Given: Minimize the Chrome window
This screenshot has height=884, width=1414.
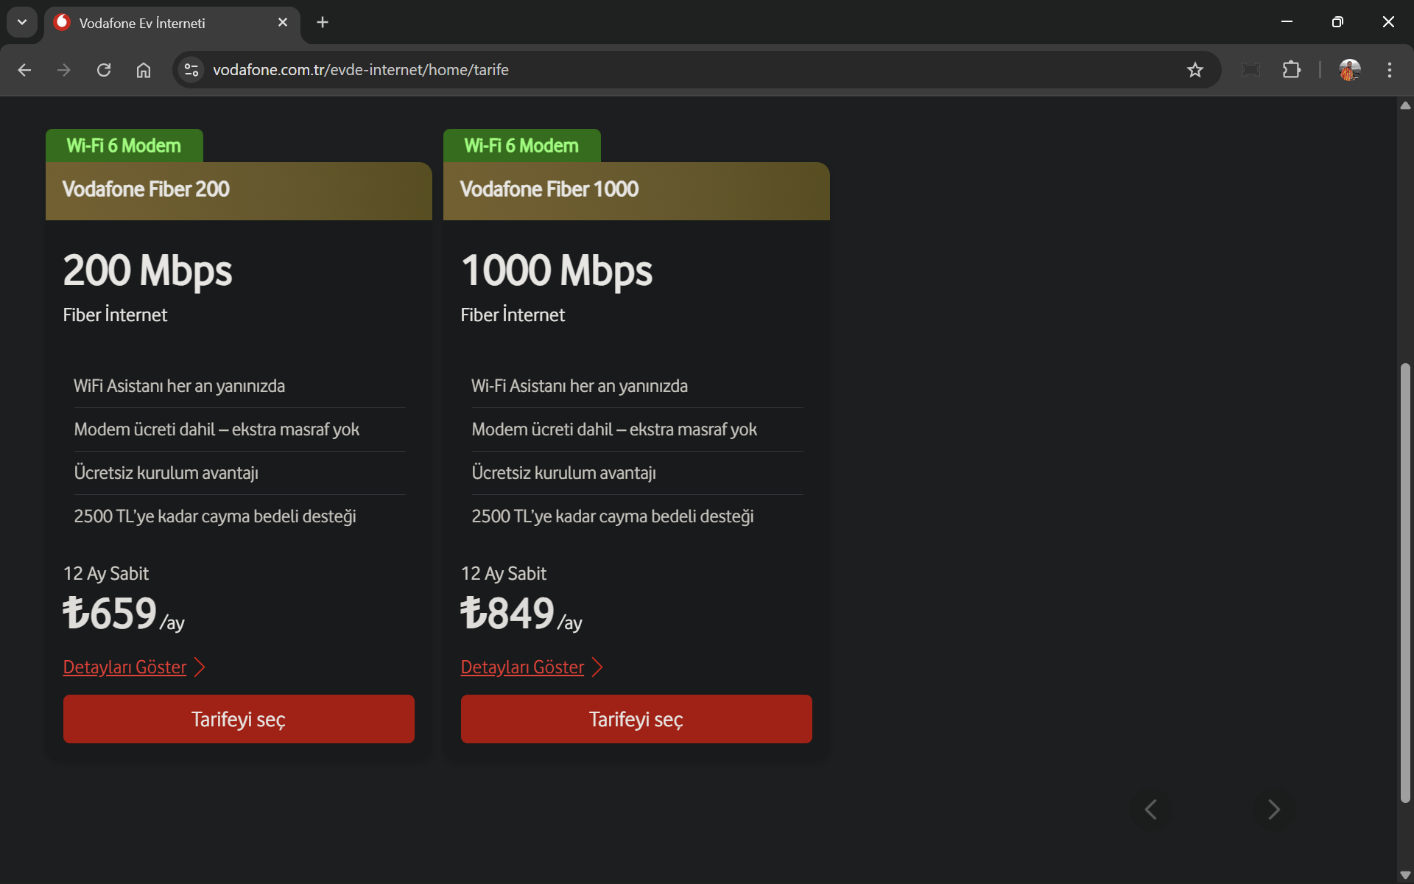Looking at the screenshot, I should click(1287, 22).
